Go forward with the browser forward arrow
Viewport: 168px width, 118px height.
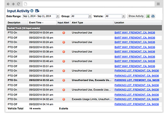coord(13,4)
